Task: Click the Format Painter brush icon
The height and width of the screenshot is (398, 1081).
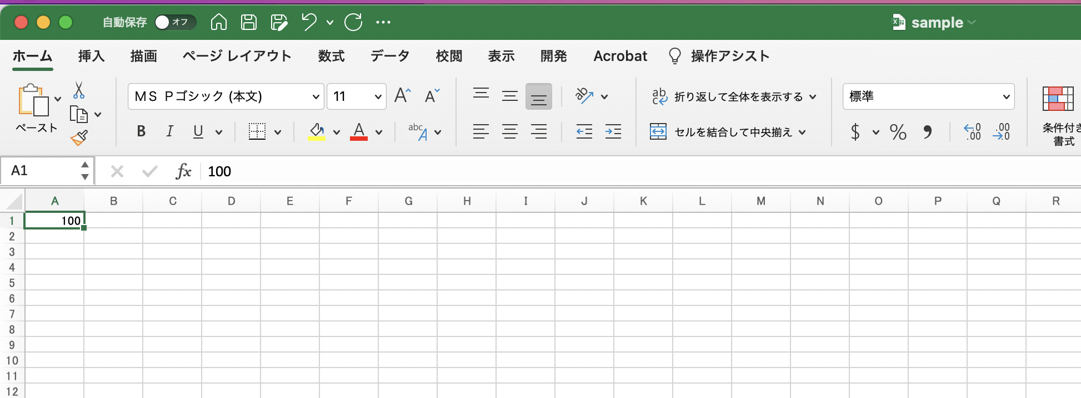Action: [x=79, y=137]
